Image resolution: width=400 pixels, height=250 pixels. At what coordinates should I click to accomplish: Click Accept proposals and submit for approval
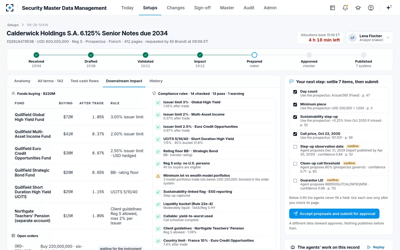pyautogui.click(x=334, y=214)
